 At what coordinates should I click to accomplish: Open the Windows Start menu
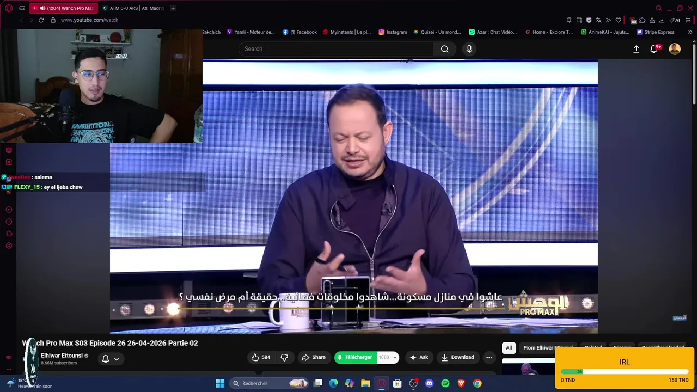coord(220,383)
